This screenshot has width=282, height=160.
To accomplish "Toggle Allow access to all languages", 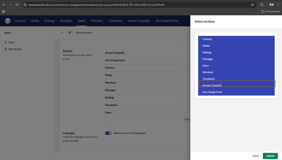I will click(x=108, y=133).
